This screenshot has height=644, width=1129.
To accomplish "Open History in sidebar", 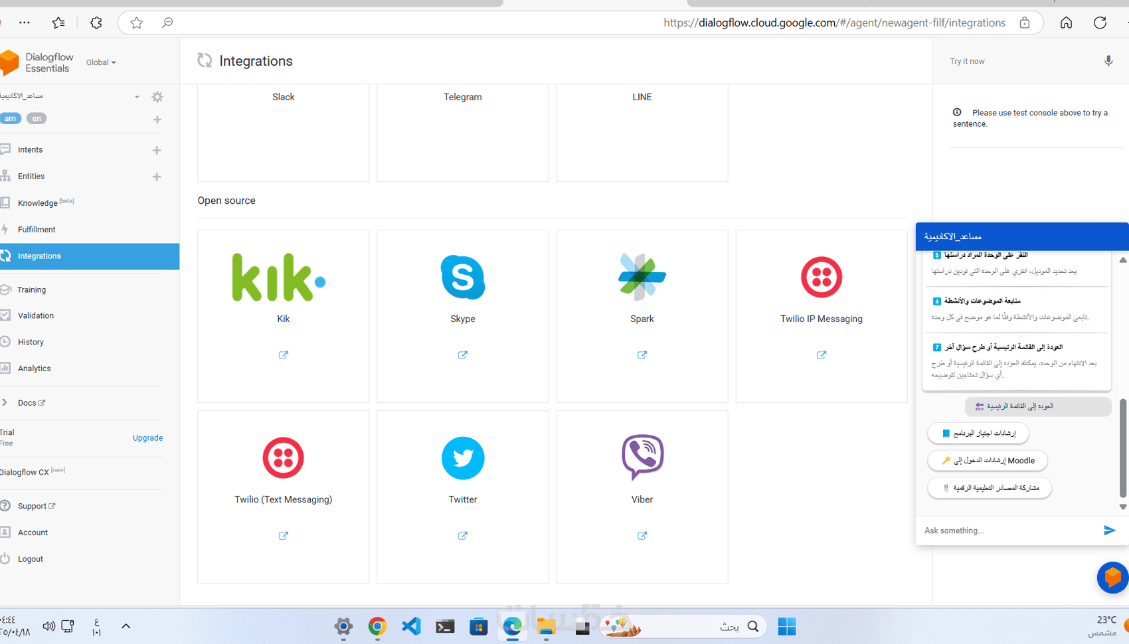I will [31, 343].
